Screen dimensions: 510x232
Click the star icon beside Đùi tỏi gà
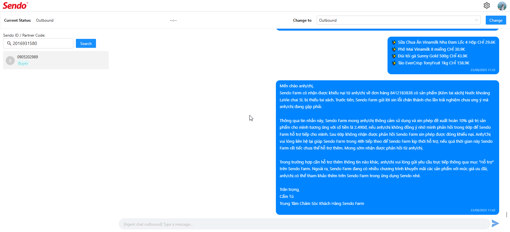point(394,56)
